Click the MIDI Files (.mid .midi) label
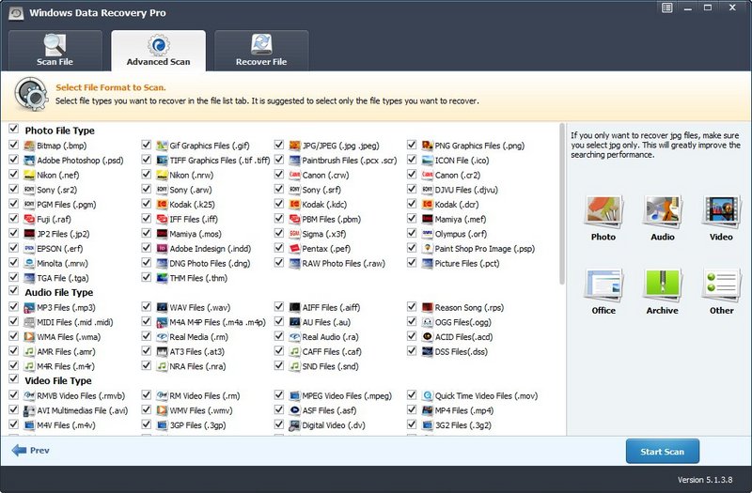This screenshot has width=752, height=493. pyautogui.click(x=75, y=322)
